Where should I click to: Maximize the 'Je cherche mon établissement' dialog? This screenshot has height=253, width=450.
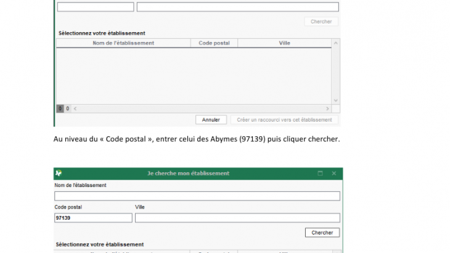click(320, 173)
